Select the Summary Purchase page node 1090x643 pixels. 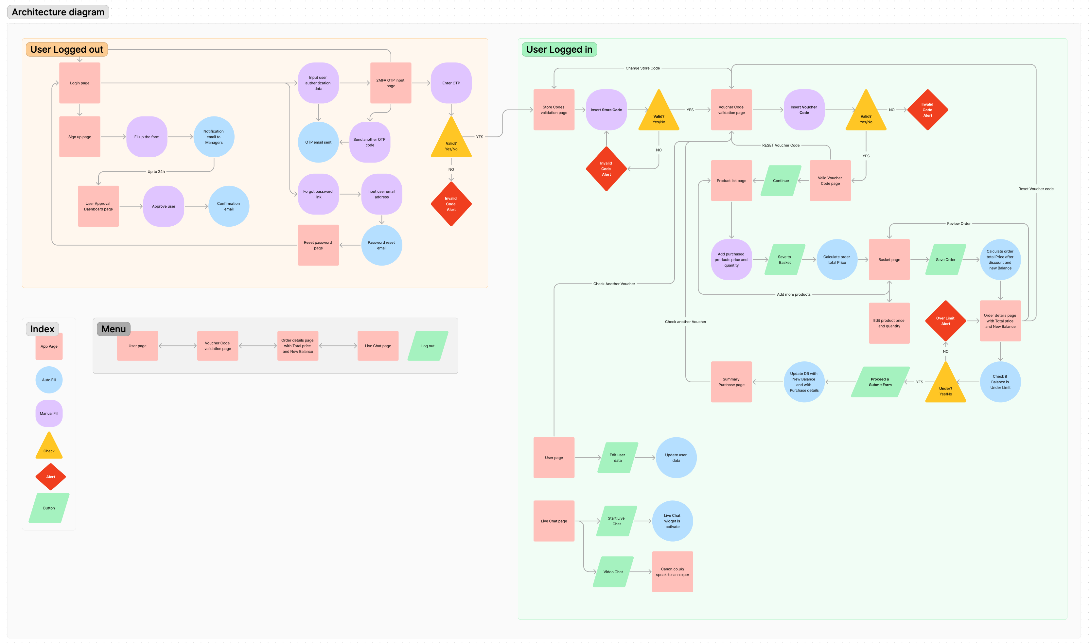pos(731,382)
